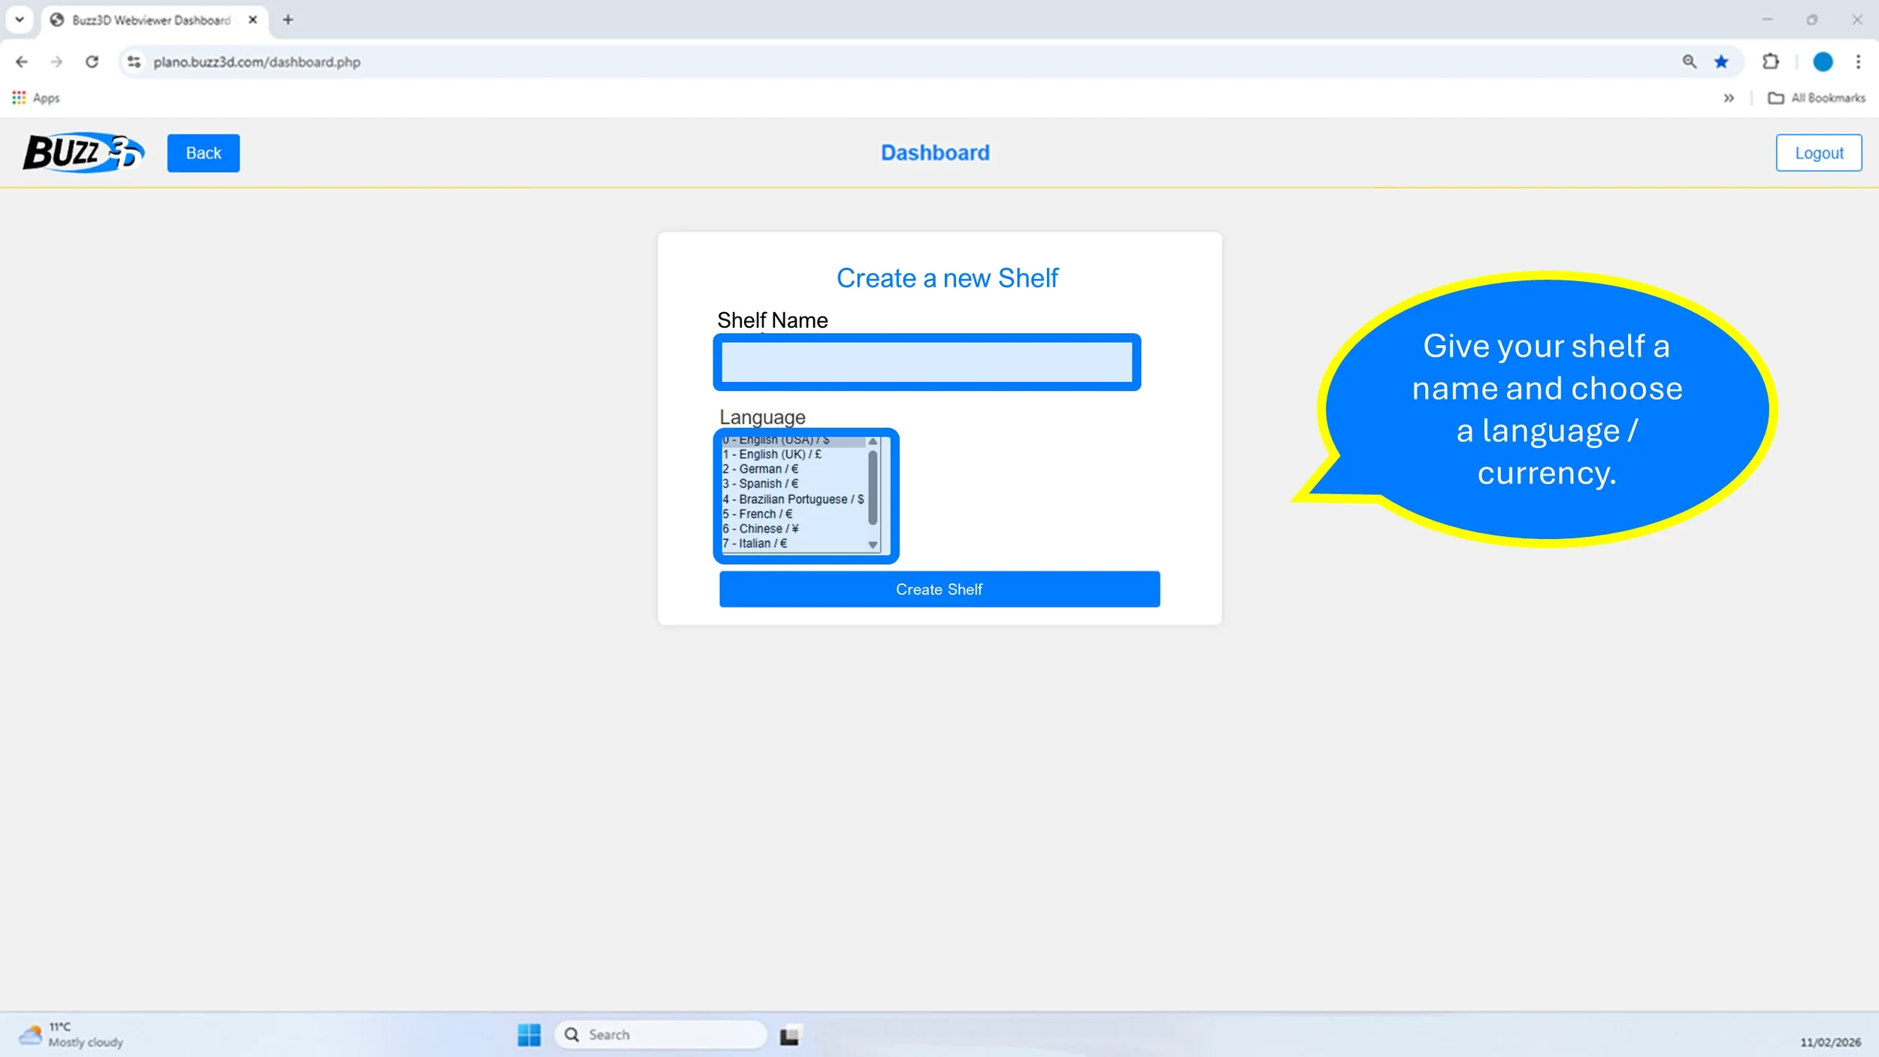This screenshot has height=1057, width=1879.
Task: Open the browser extensions puzzle icon
Action: tap(1771, 62)
